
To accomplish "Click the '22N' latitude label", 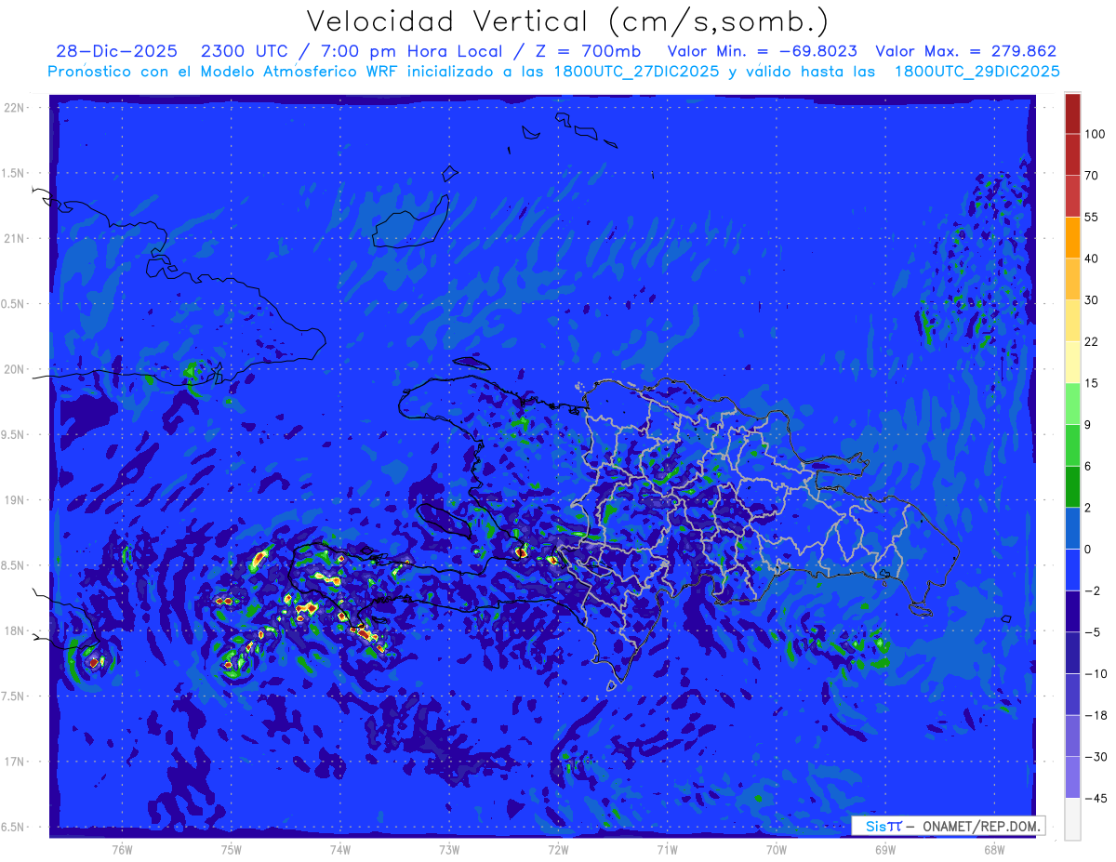I will [x=13, y=108].
